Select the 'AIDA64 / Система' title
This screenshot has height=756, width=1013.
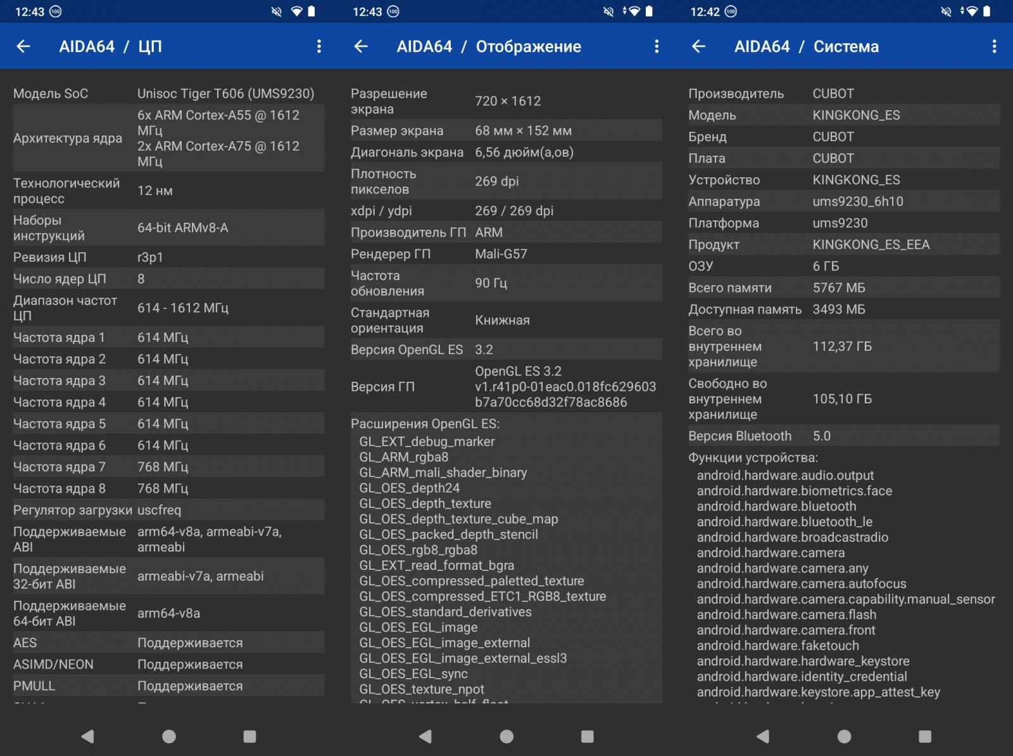tap(807, 46)
